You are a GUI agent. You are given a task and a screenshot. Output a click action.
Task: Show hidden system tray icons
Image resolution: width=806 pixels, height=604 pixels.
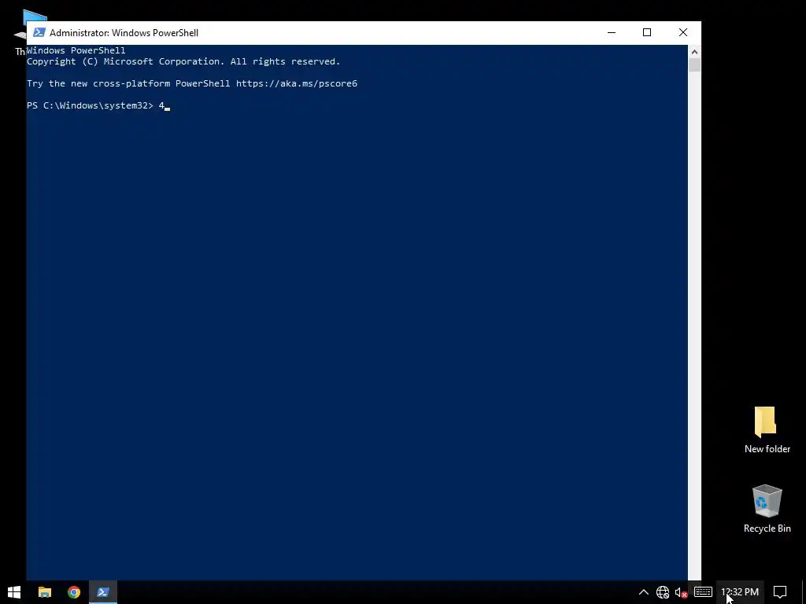coord(644,592)
